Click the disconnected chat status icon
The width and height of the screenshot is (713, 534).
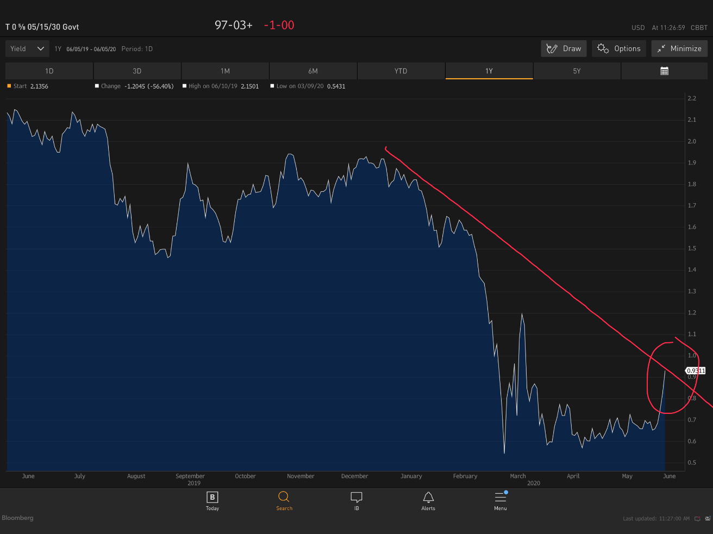click(697, 519)
